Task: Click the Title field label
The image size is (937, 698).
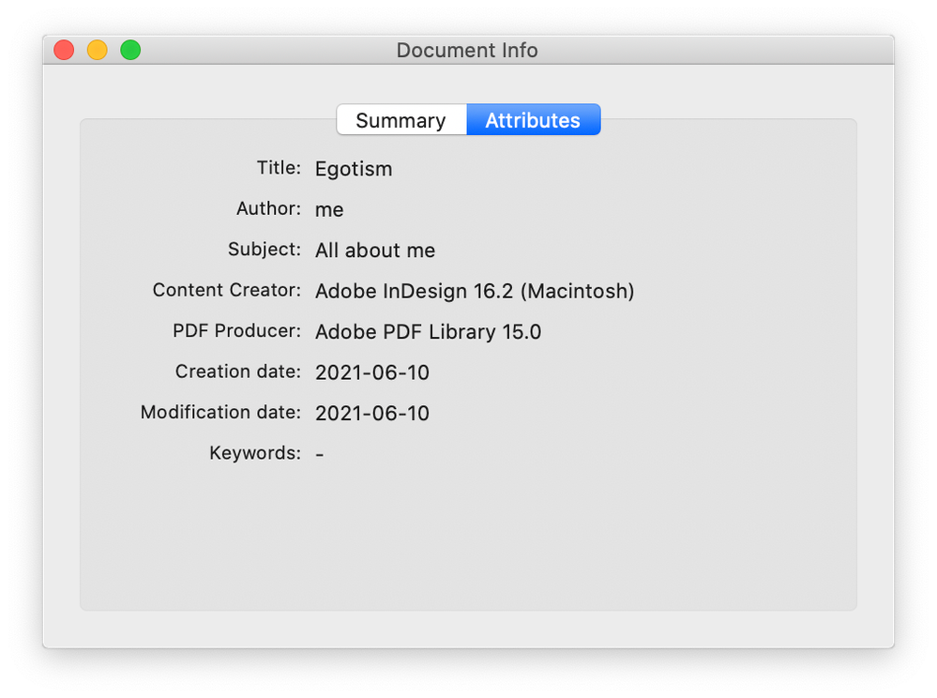Action: [x=279, y=168]
